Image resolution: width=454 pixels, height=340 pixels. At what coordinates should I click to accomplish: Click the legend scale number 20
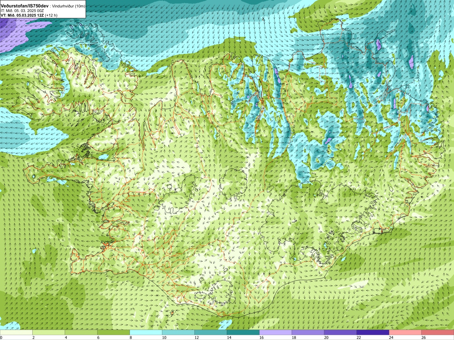tap(326, 338)
